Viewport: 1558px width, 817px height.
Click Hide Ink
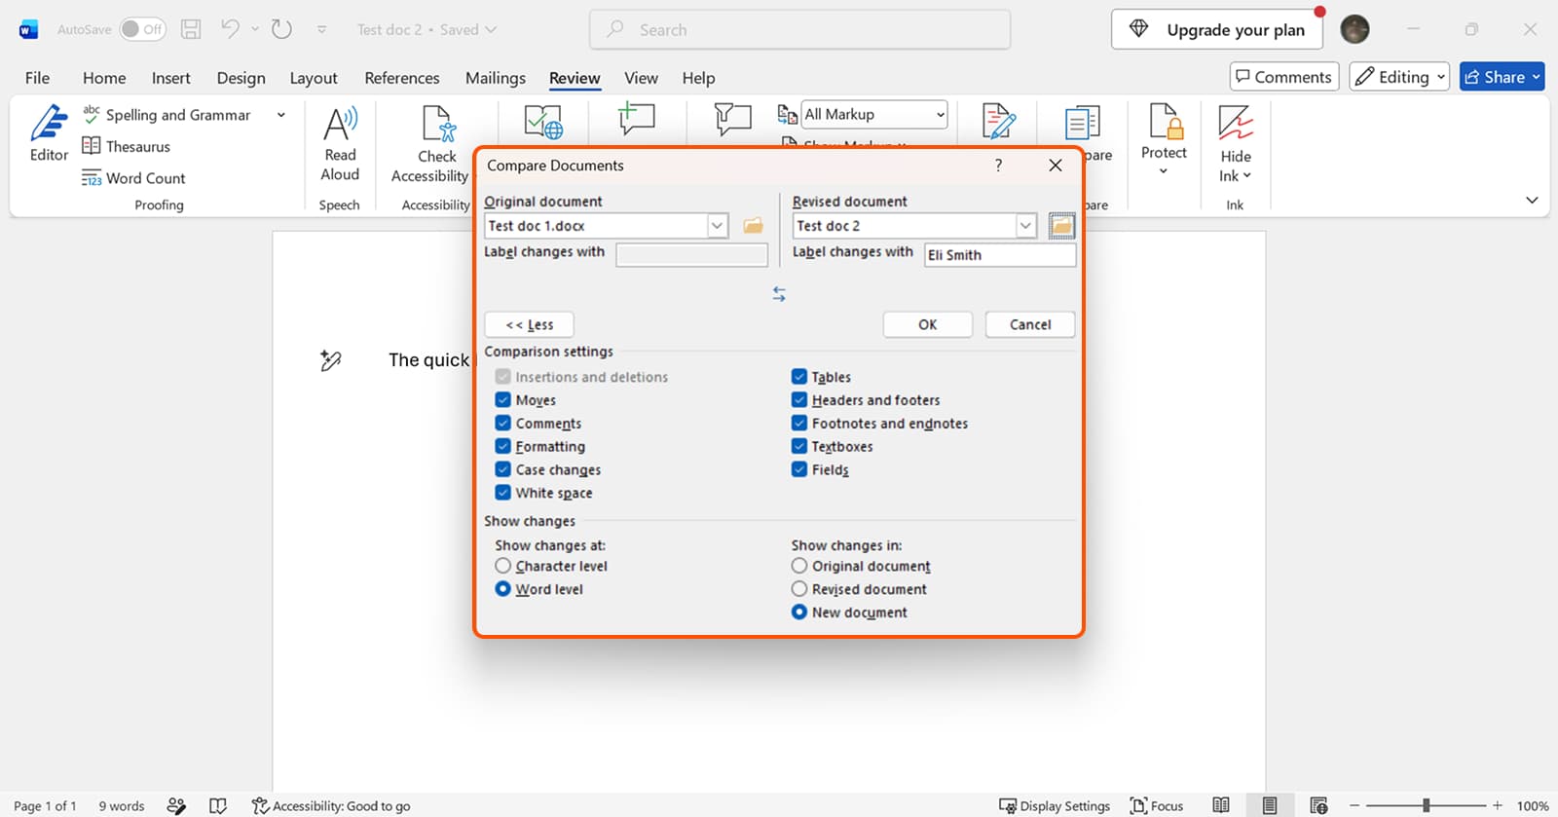tap(1235, 144)
